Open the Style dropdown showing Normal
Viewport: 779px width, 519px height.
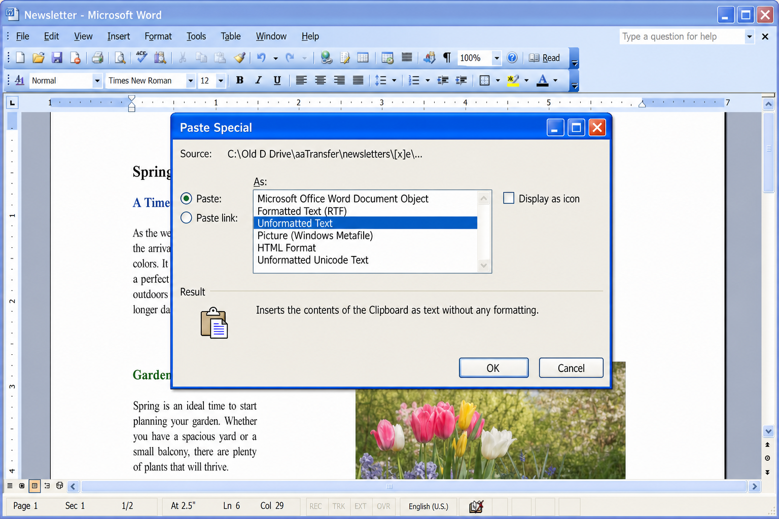click(97, 81)
